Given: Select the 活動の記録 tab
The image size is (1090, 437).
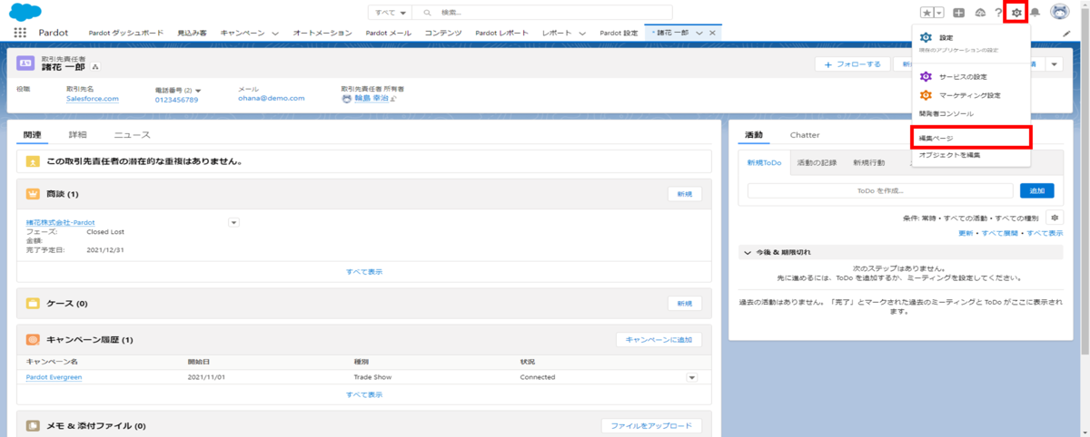Looking at the screenshot, I should (x=817, y=162).
